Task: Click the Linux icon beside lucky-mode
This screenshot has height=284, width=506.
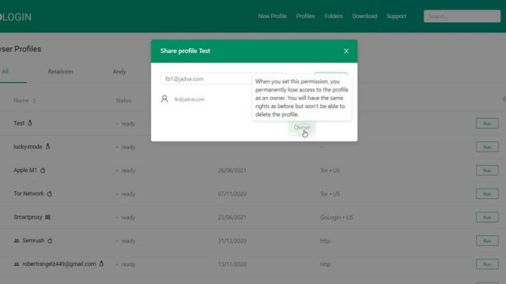Action: 47,147
